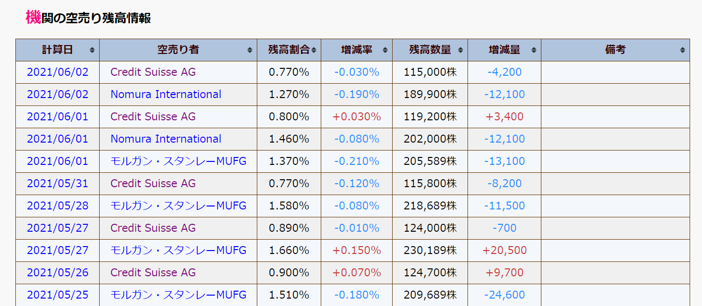The width and height of the screenshot is (702, 306).
Task: Click the 2021/05/31 date link
Action: pyautogui.click(x=58, y=184)
